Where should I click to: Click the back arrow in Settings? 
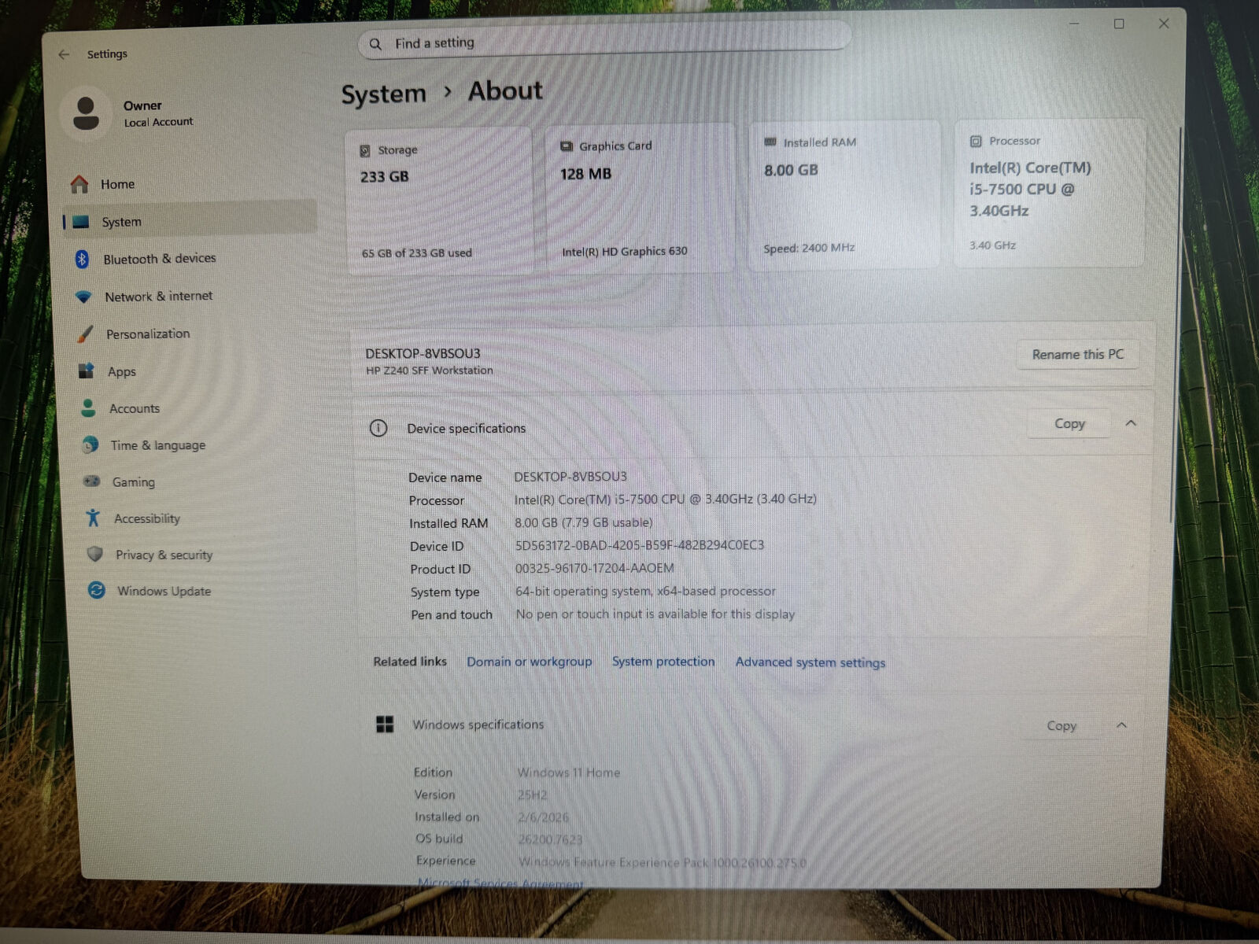coord(64,54)
